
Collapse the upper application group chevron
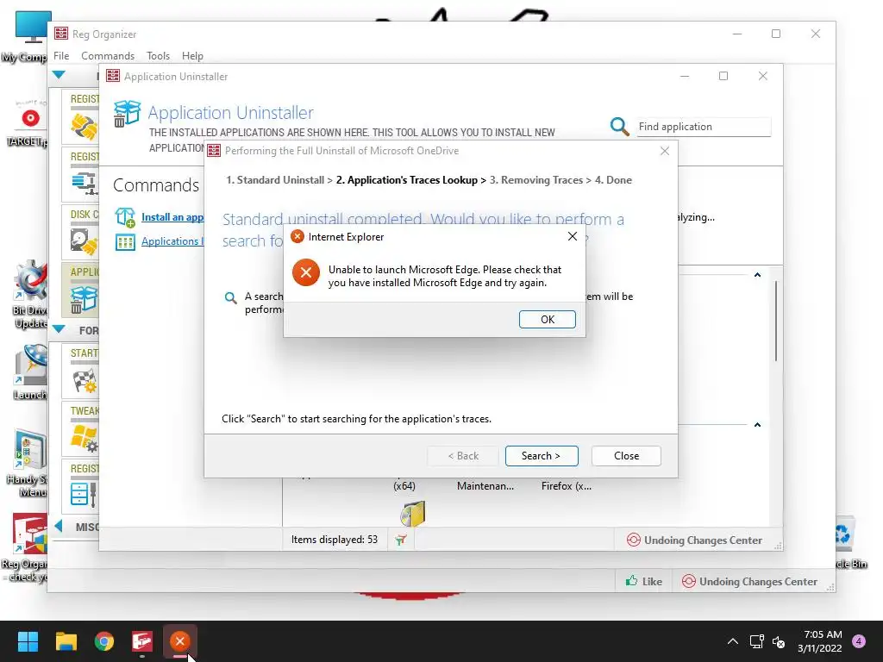757,275
